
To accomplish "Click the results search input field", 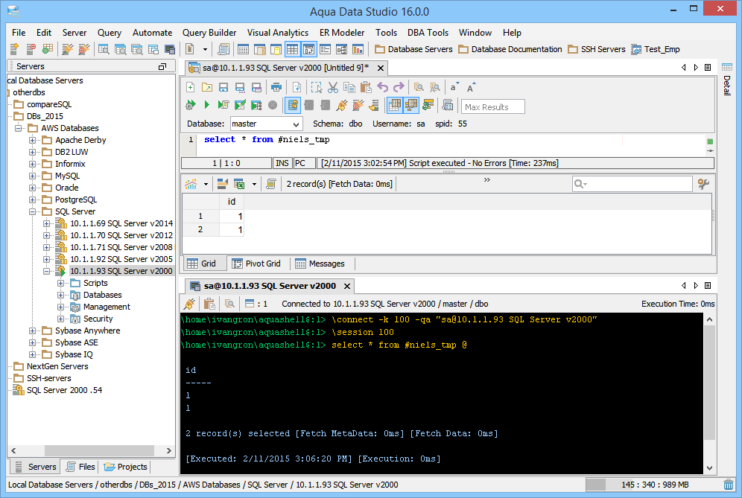I will pos(632,184).
